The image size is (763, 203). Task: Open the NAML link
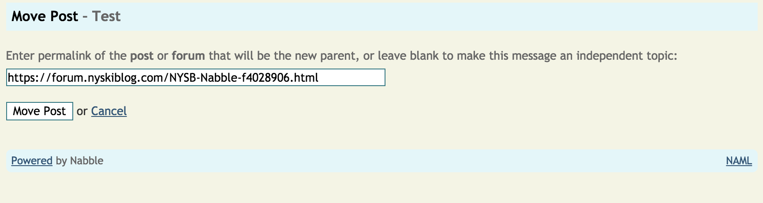coord(739,161)
